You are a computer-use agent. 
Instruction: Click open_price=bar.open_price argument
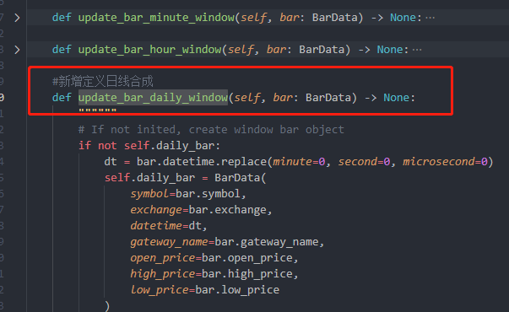[214, 258]
